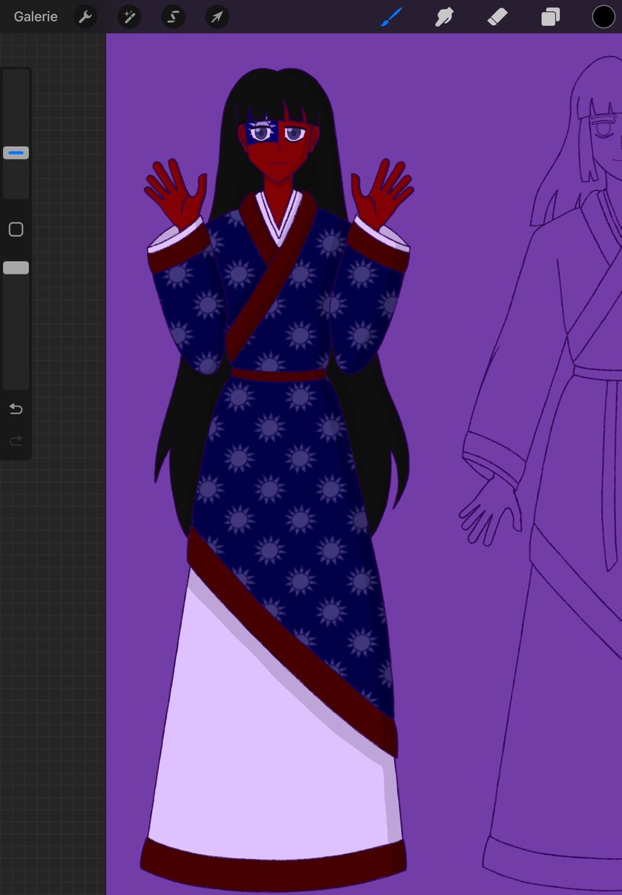Select the Eraser tool
This screenshot has height=895, width=622.
(497, 16)
